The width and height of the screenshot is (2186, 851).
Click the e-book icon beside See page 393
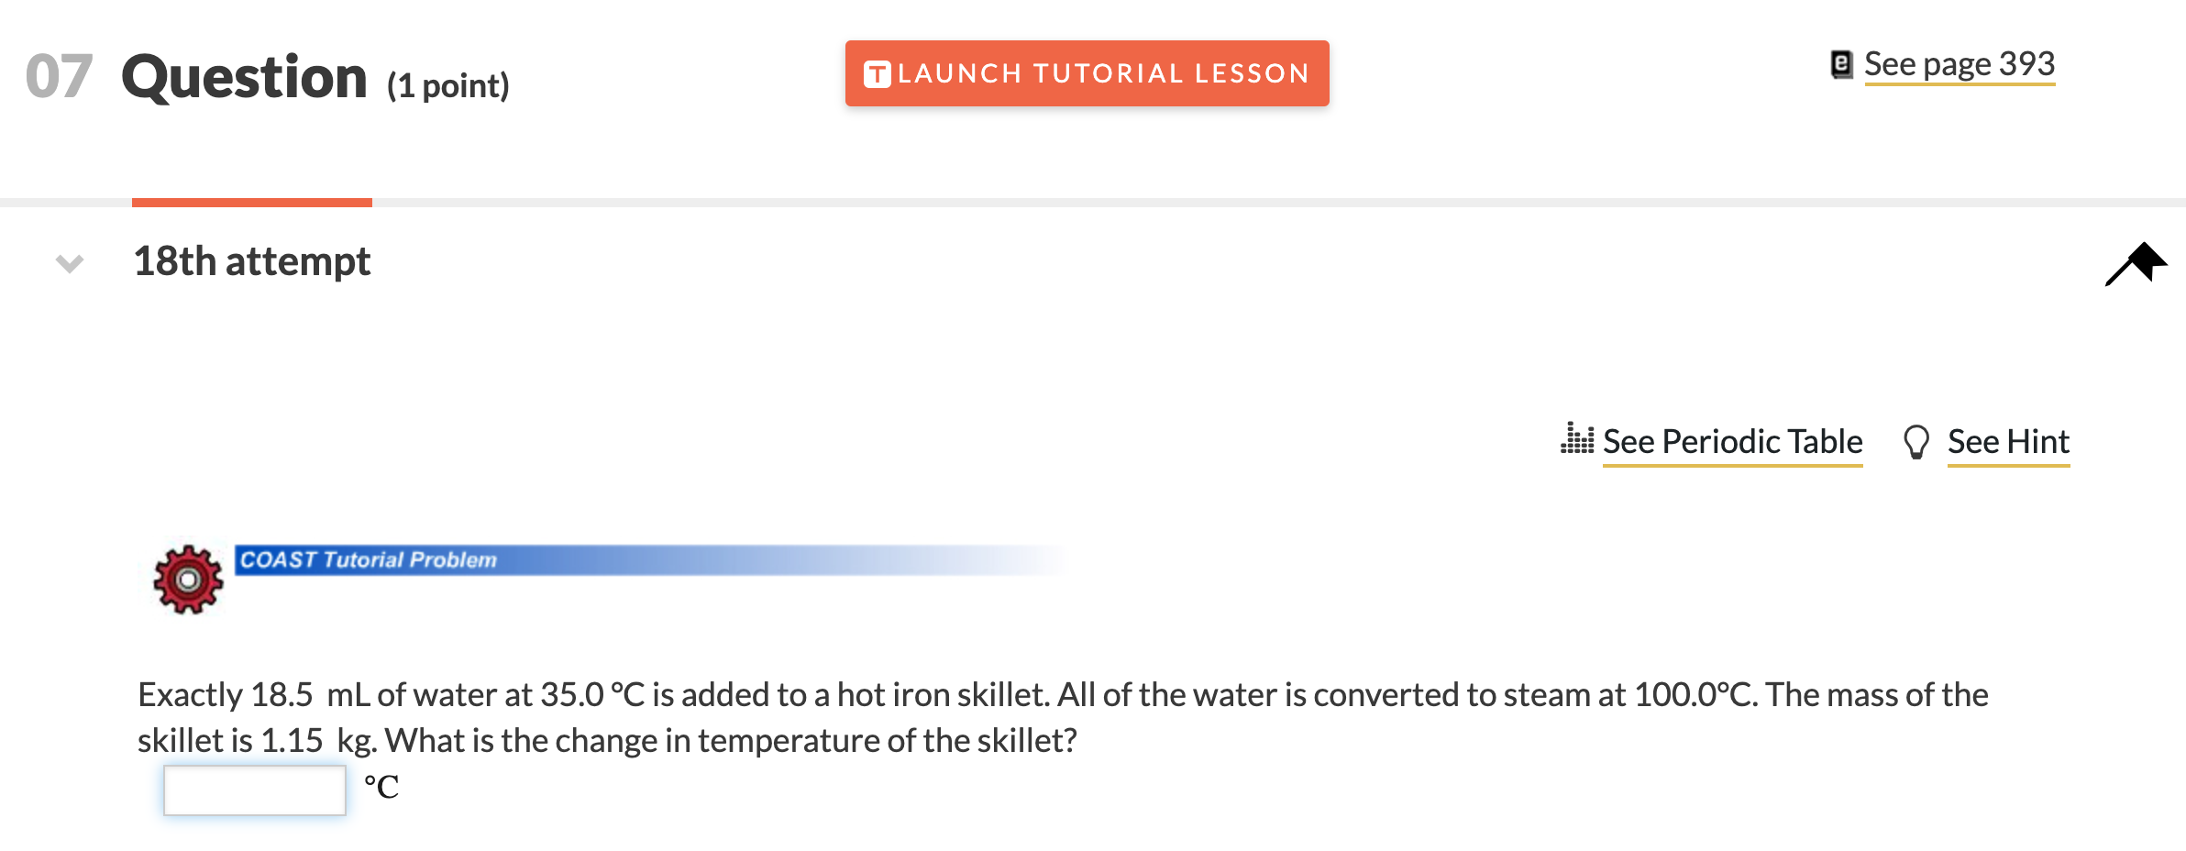click(1842, 62)
